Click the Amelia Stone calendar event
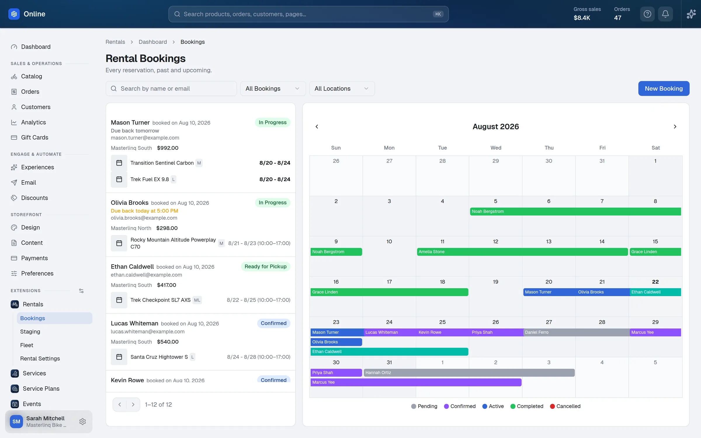The width and height of the screenshot is (701, 438). pyautogui.click(x=522, y=252)
